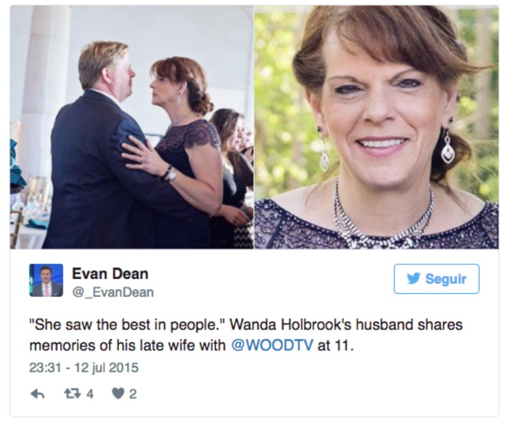Click the Twitter bird icon in Seguir
This screenshot has width=521, height=424.
414,279
